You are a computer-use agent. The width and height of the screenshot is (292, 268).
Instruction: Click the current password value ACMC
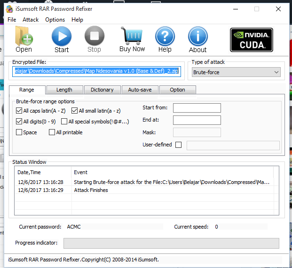click(74, 227)
